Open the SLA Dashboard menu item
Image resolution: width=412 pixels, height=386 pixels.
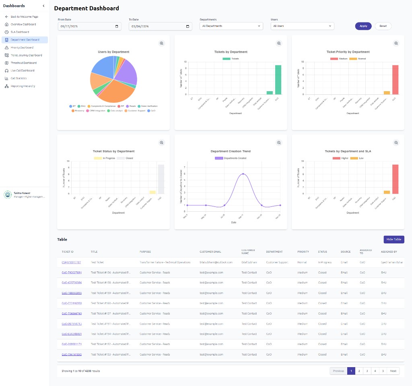pos(20,32)
